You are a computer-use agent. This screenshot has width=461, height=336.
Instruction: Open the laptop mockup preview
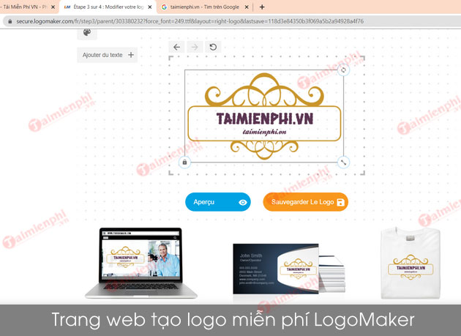coord(141,263)
